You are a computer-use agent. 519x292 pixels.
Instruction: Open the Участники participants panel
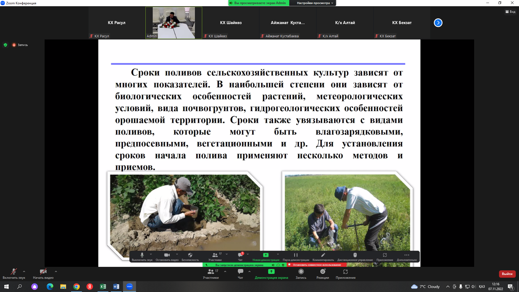(x=211, y=274)
